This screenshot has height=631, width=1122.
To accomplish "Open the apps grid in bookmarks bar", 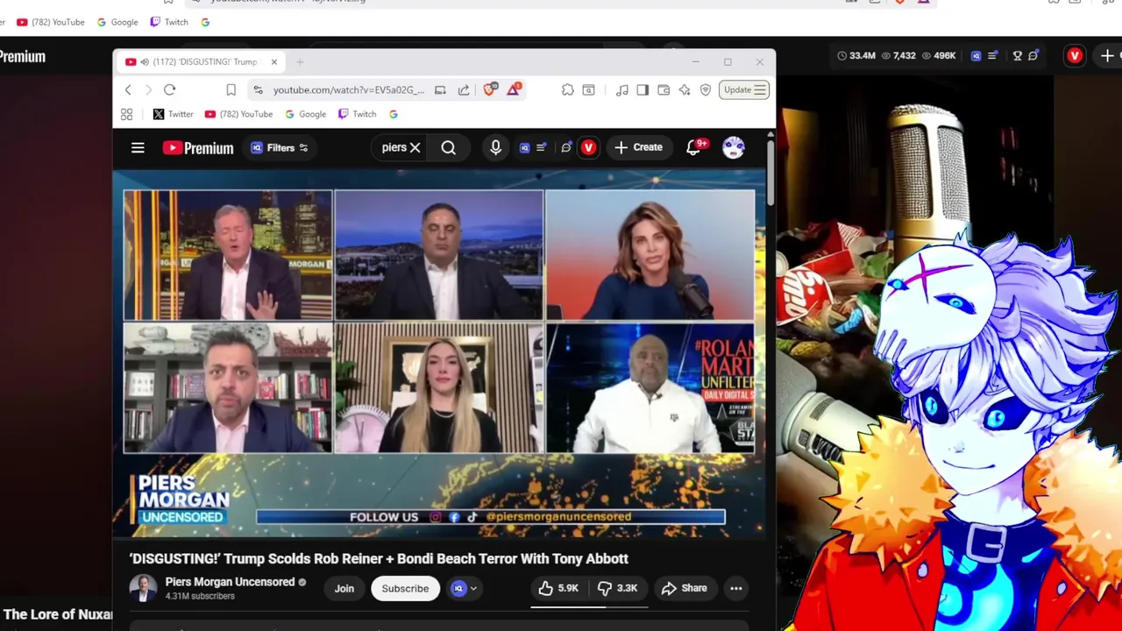I will 126,114.
